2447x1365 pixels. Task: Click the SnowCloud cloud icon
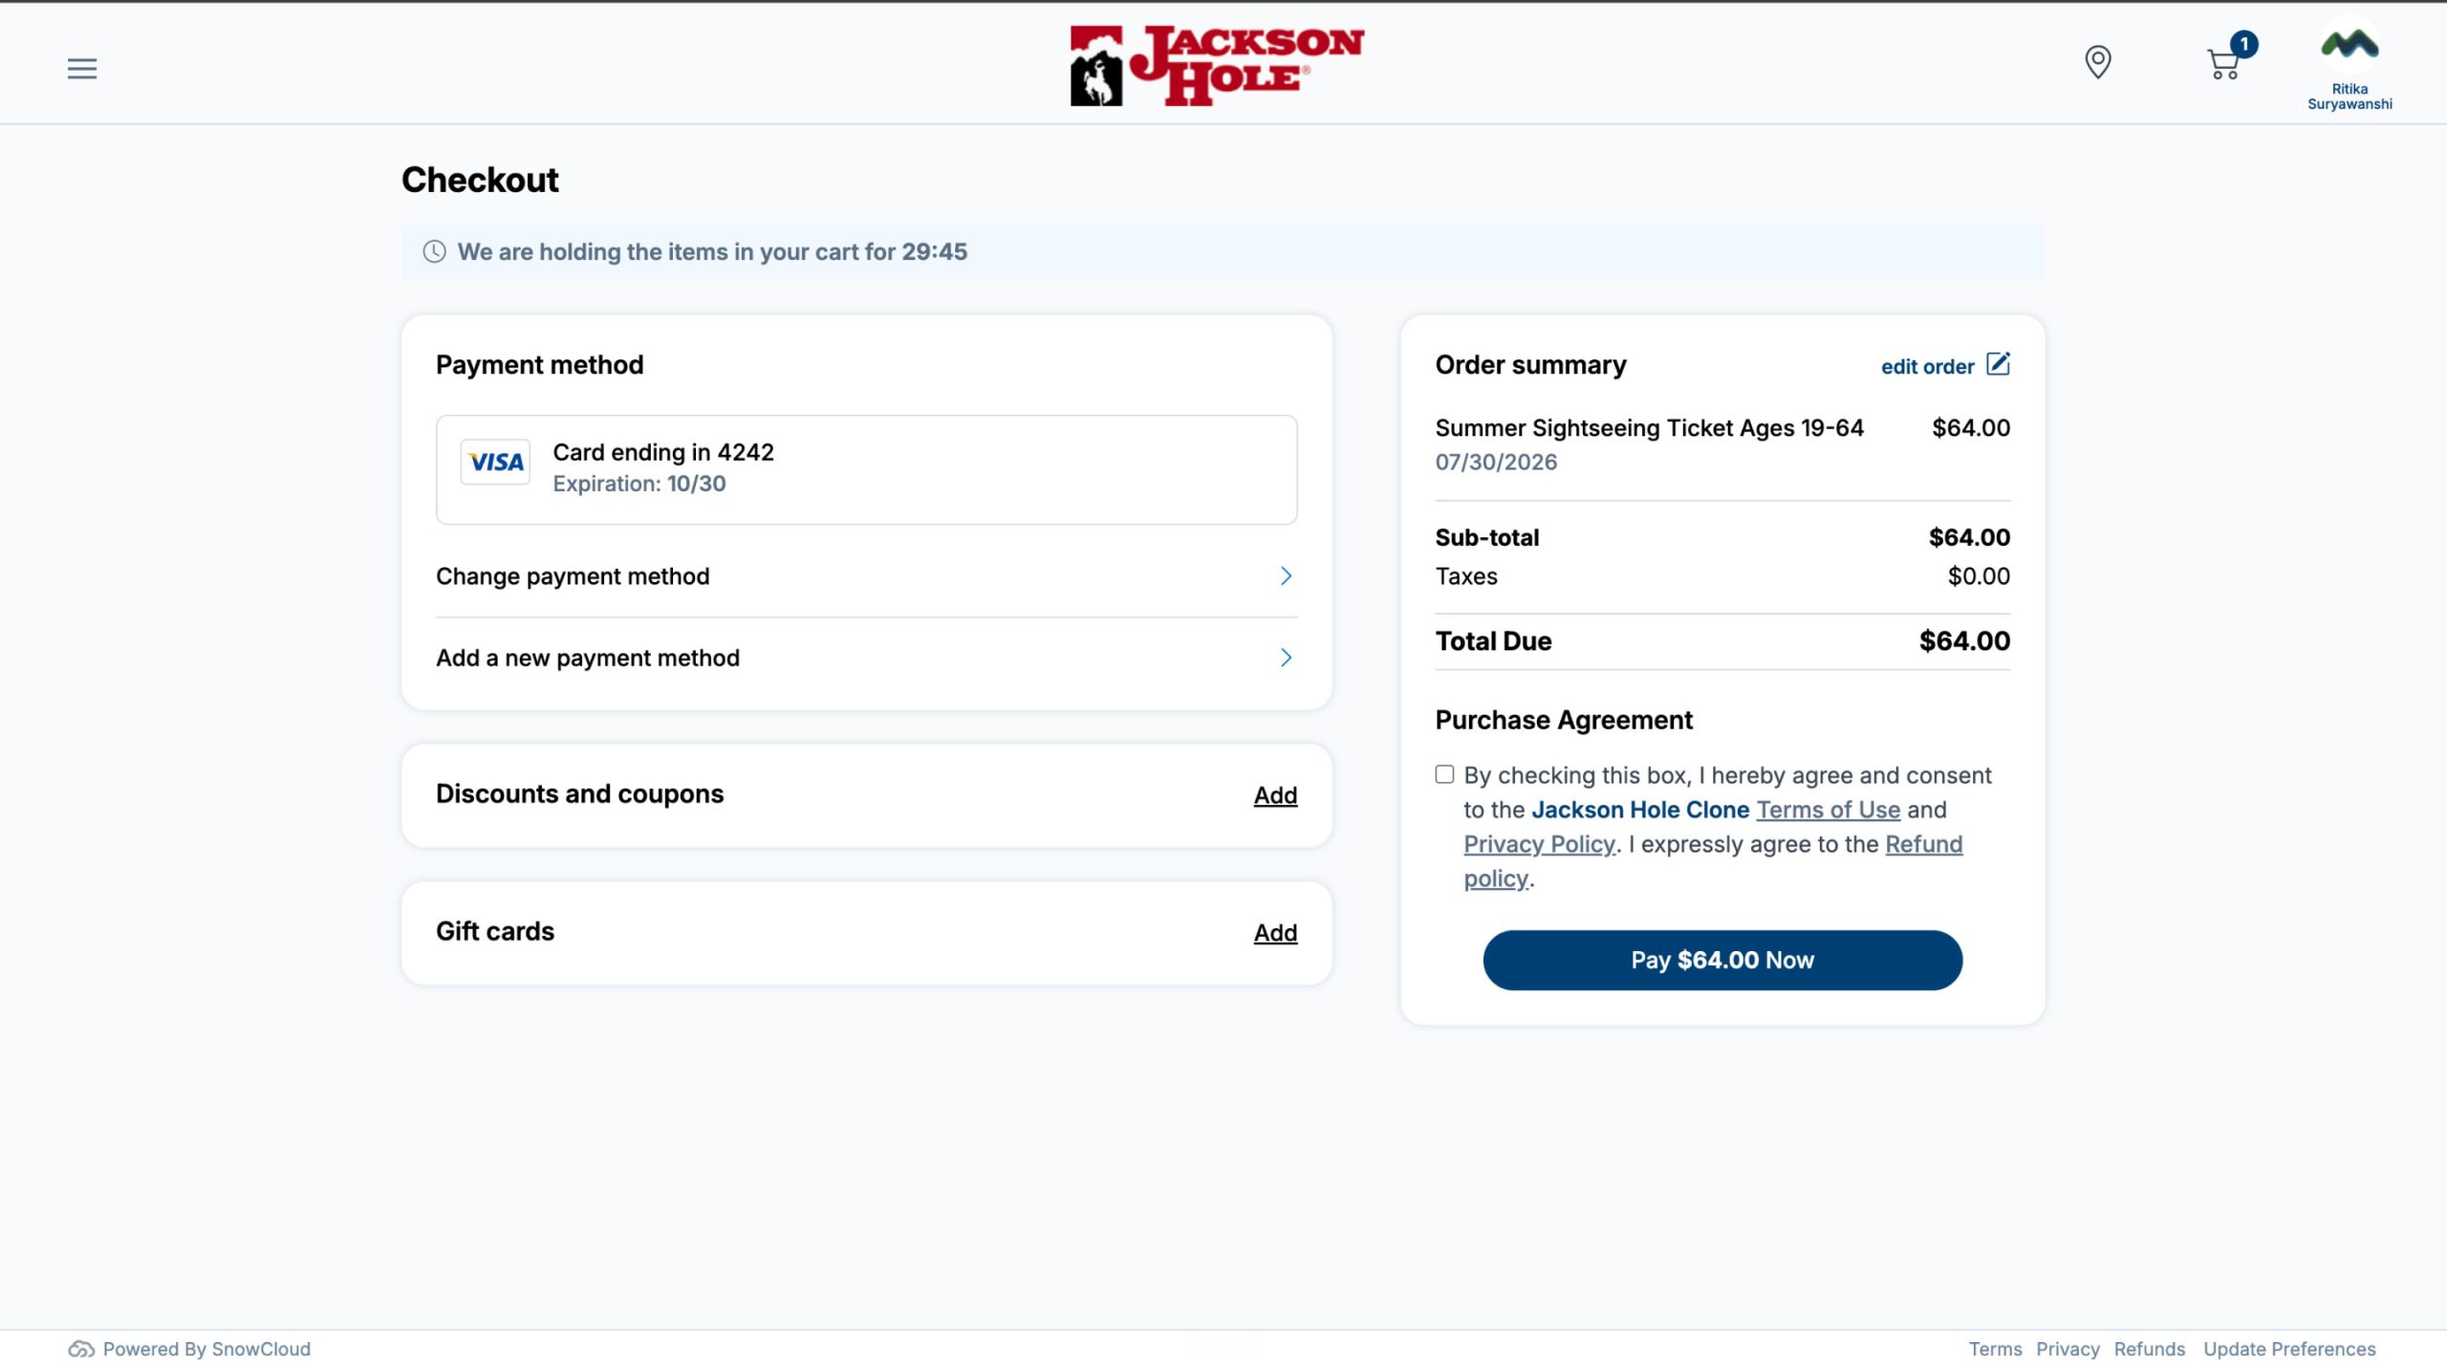81,1349
